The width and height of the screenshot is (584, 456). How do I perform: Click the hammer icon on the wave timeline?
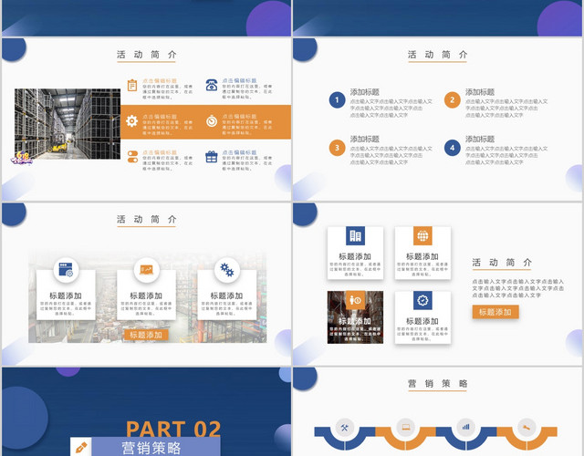[527, 428]
